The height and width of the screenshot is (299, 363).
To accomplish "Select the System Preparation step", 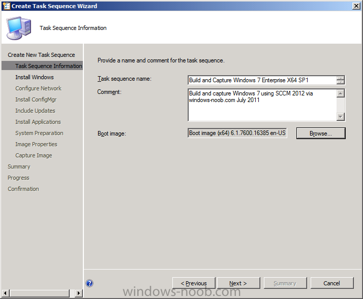I will coord(39,133).
